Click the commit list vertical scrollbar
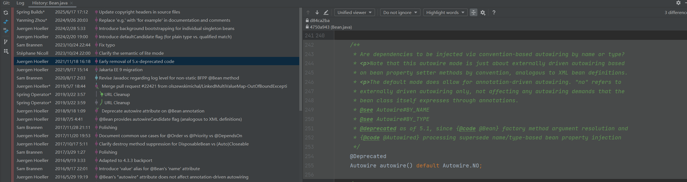The height and width of the screenshot is (182, 687). (x=301, y=59)
